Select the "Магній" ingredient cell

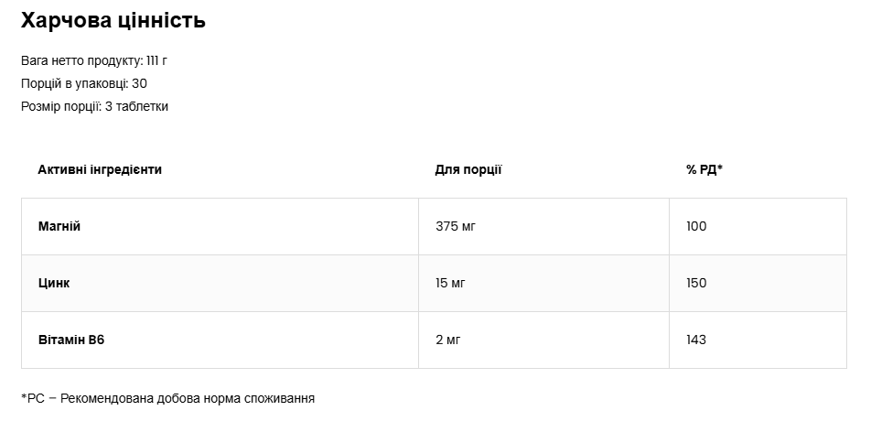pyautogui.click(x=59, y=226)
